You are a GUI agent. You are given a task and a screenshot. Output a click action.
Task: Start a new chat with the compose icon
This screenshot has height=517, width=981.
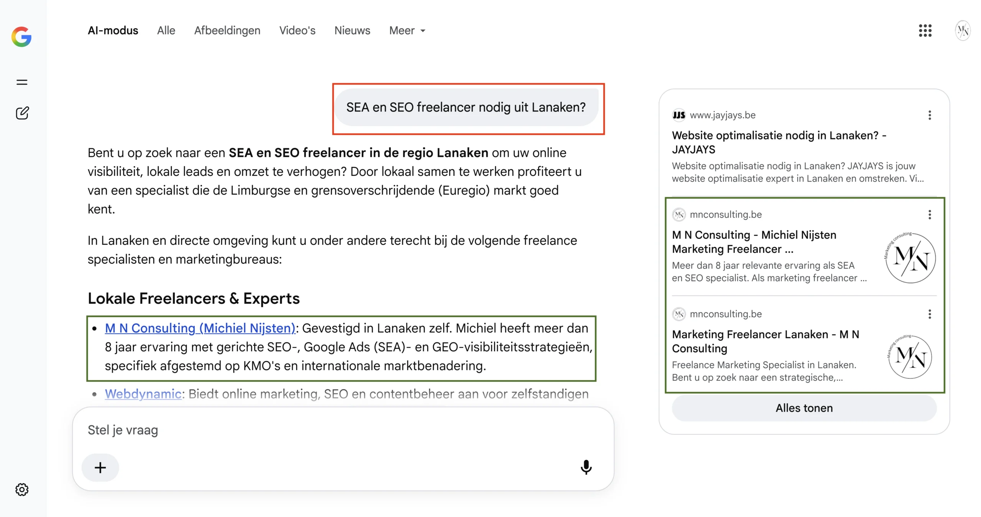tap(22, 113)
